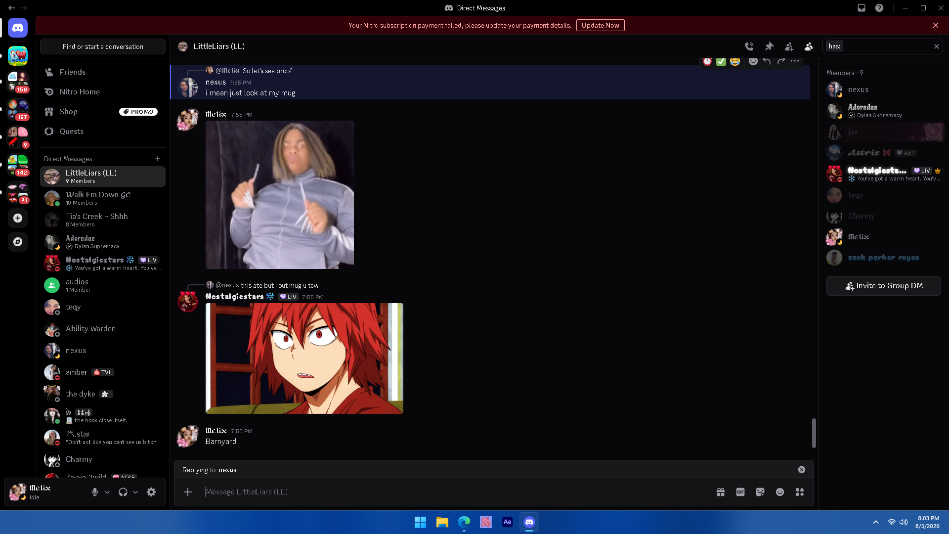Screen dimensions: 949x534
Task: Open the sticker picker
Action: coord(760,492)
